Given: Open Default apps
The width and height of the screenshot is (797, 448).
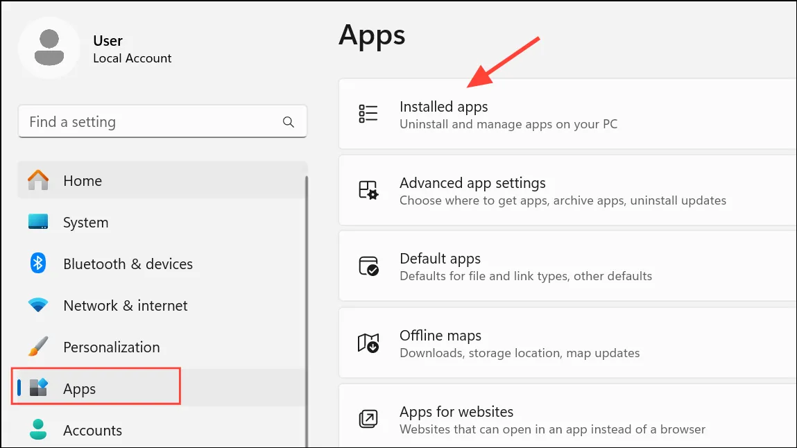Looking at the screenshot, I should coord(568,266).
